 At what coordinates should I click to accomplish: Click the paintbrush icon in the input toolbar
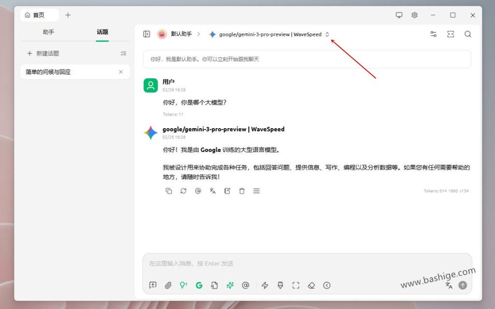280,285
